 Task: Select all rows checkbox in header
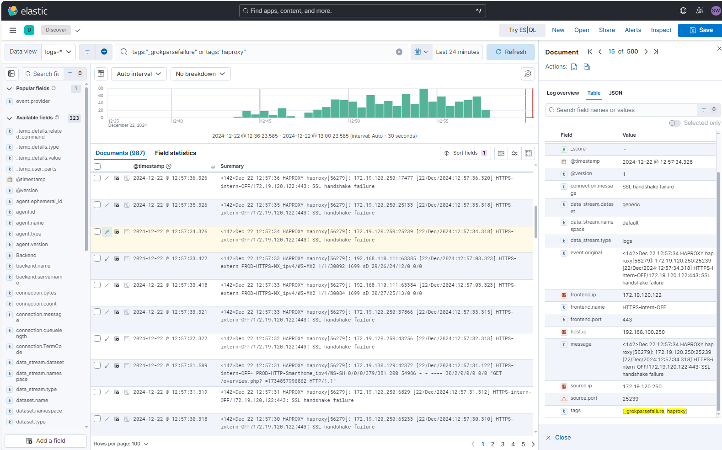pyautogui.click(x=97, y=166)
